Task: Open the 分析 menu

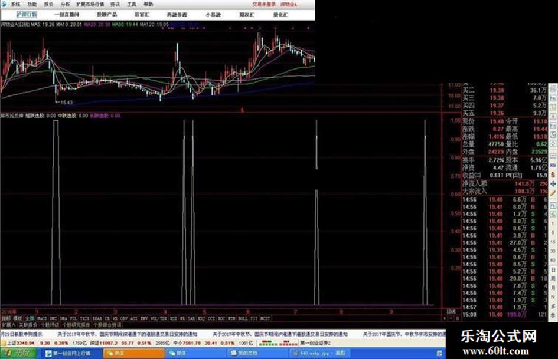Action: (x=65, y=4)
